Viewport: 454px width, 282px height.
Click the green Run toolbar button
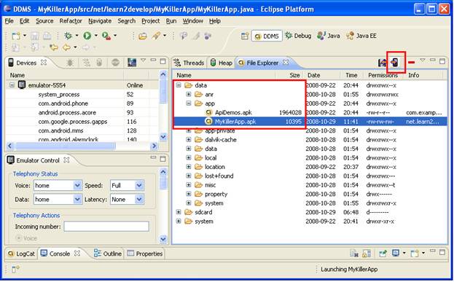(87, 36)
